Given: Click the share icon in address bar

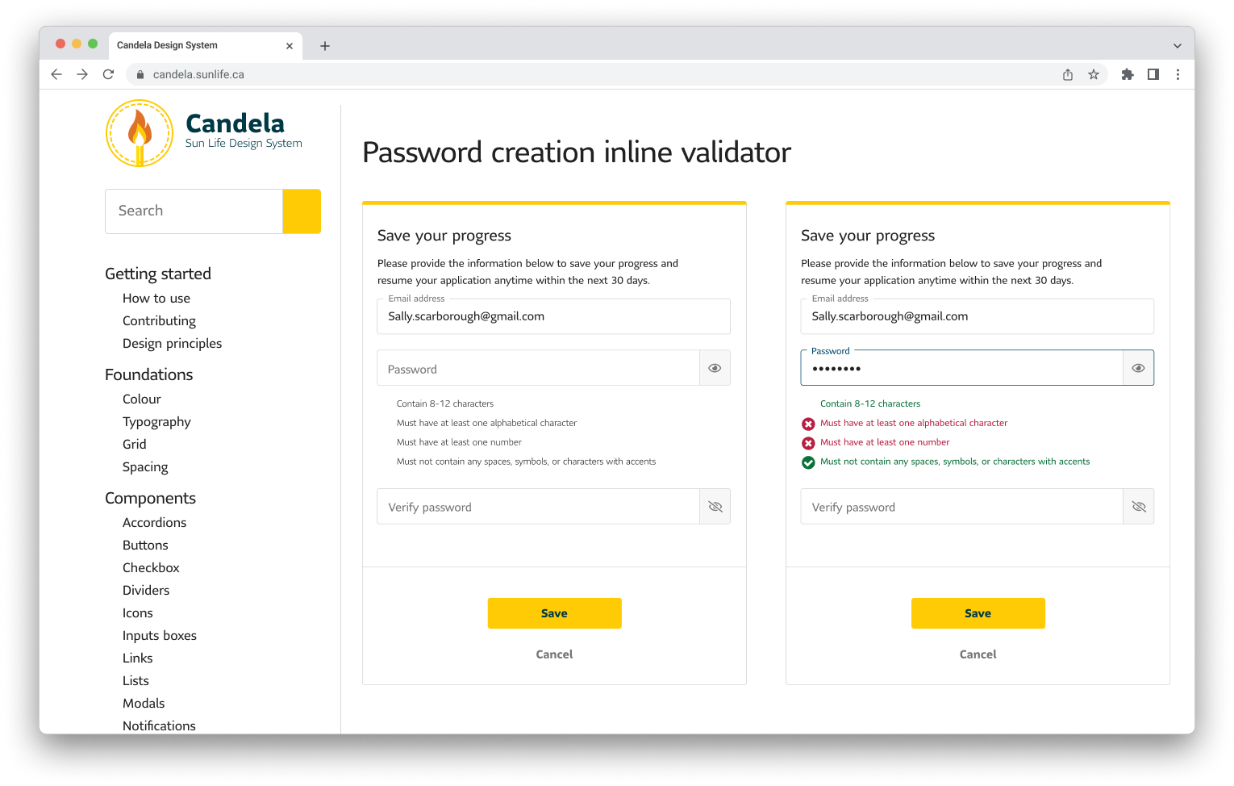Looking at the screenshot, I should [x=1068, y=74].
